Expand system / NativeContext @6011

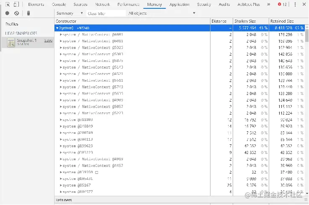click(61, 41)
